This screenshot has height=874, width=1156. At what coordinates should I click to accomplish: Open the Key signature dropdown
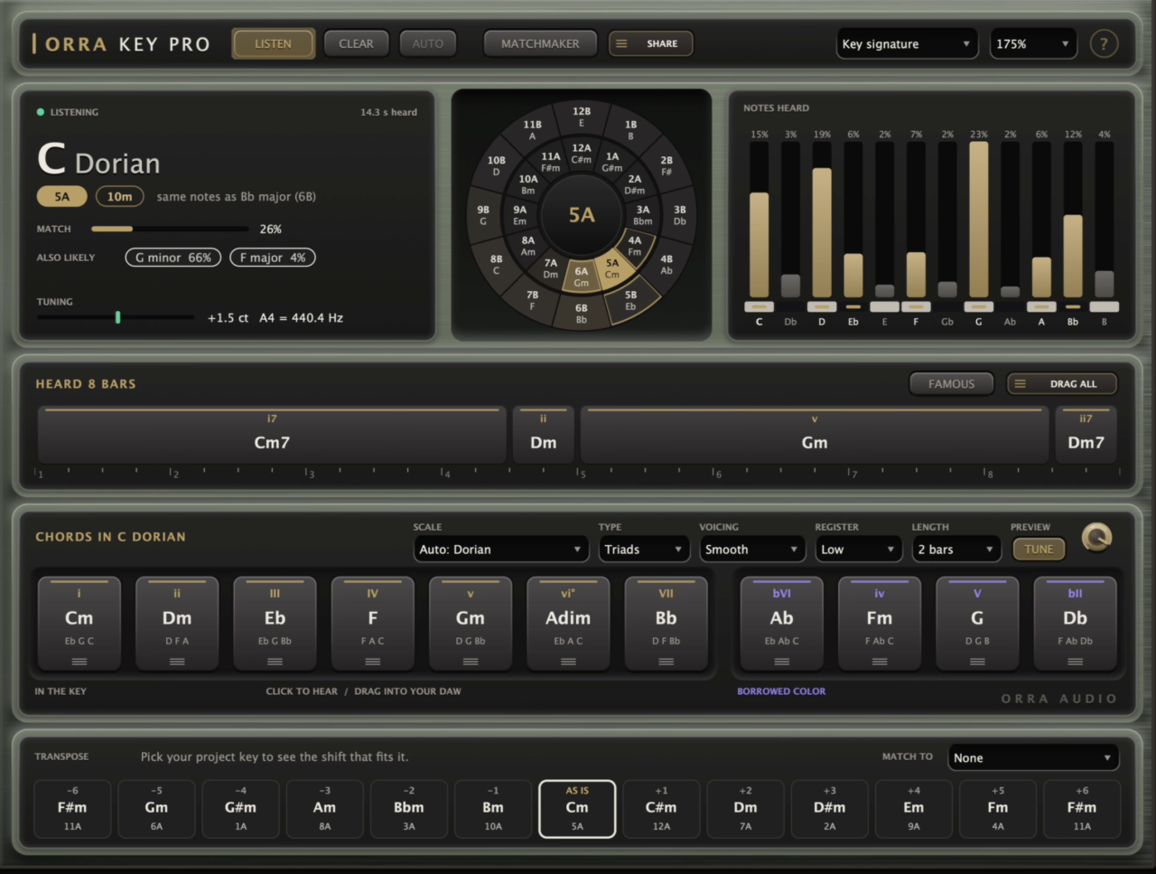click(x=907, y=43)
